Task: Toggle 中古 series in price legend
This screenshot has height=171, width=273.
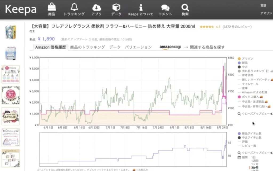Action: [x=245, y=67]
